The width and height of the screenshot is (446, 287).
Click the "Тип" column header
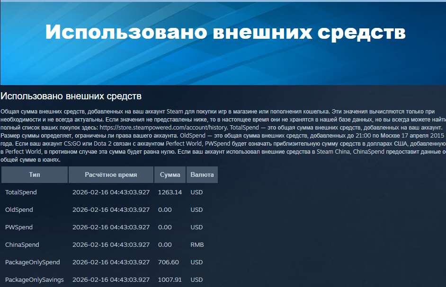click(34, 174)
